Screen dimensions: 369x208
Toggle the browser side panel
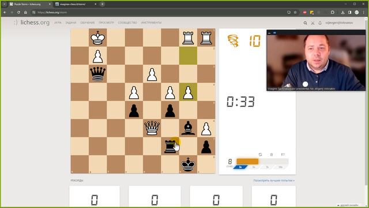click(350, 12)
